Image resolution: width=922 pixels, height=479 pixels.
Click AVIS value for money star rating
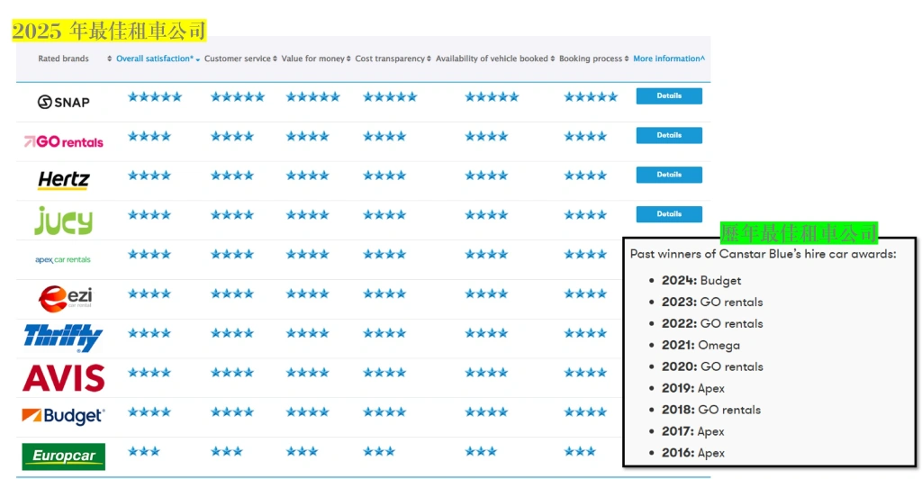308,372
